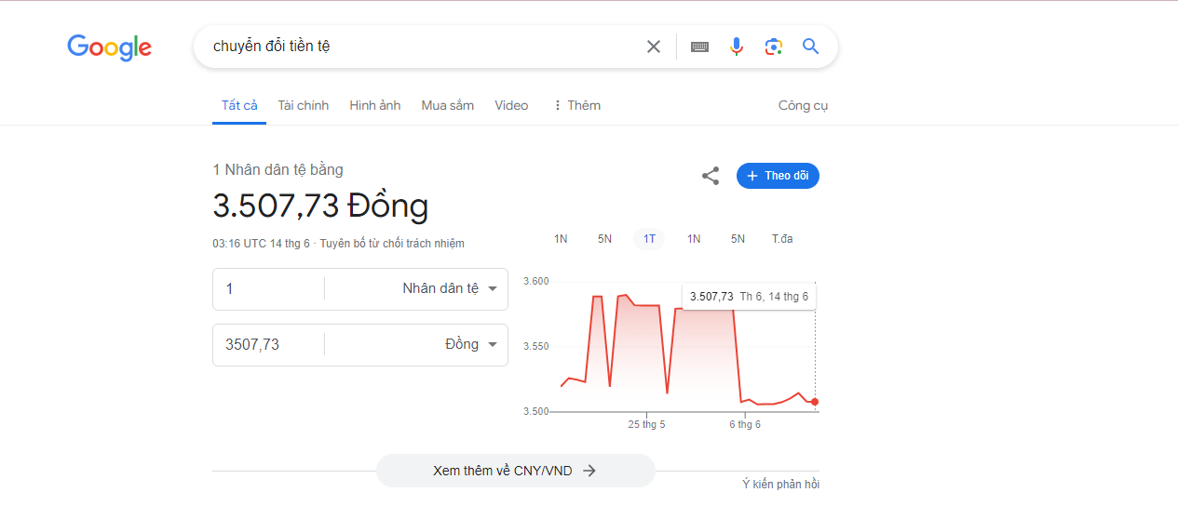Open the Tuyên bố từ chối trách nhiệm link
1178x519 pixels.
[392, 244]
